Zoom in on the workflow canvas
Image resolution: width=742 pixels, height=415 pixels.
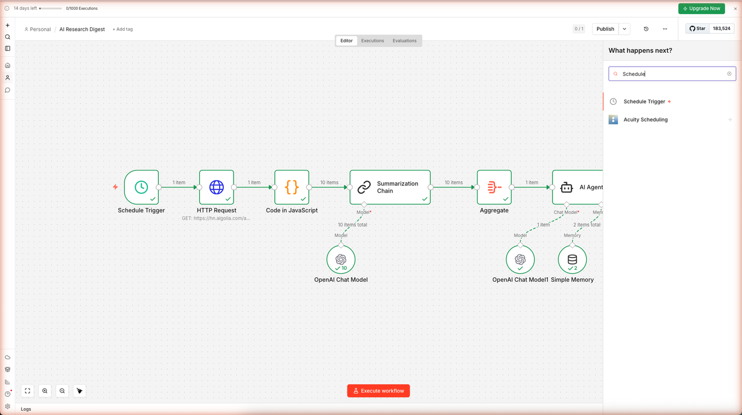(45, 391)
